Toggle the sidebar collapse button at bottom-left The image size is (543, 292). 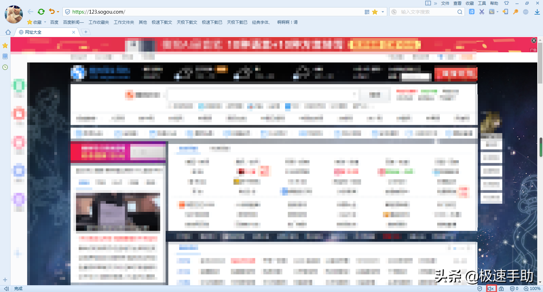pos(6,289)
